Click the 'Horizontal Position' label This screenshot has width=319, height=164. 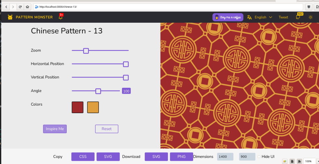click(47, 64)
